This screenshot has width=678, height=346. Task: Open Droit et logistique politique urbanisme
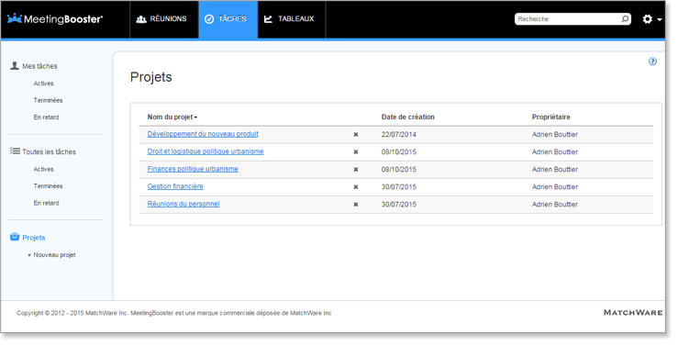pos(206,151)
